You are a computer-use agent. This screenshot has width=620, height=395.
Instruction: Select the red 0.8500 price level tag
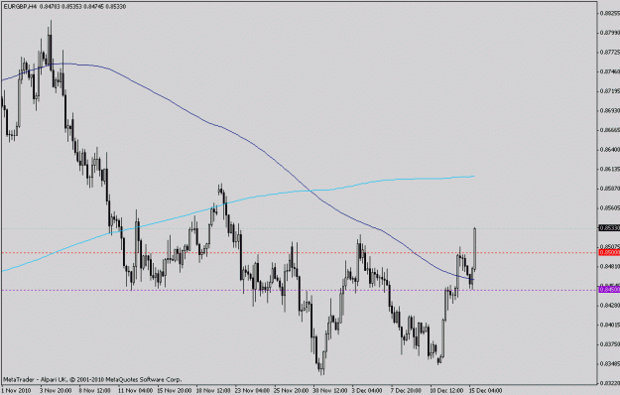click(609, 252)
